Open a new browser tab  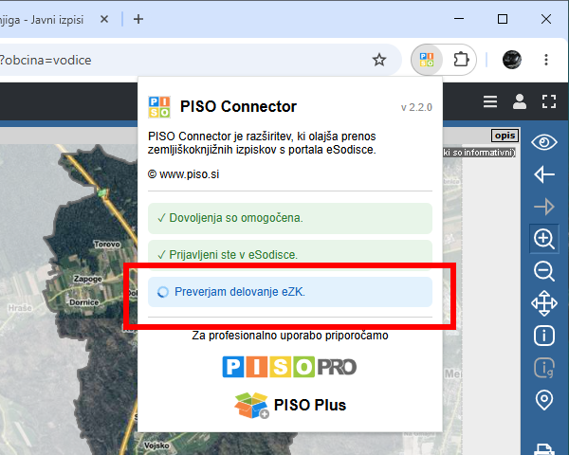(x=138, y=19)
